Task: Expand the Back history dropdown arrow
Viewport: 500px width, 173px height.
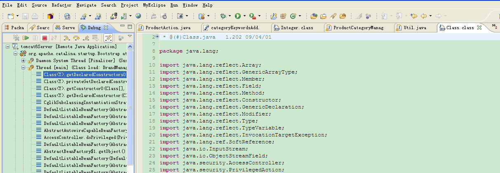Action: tap(430, 16)
